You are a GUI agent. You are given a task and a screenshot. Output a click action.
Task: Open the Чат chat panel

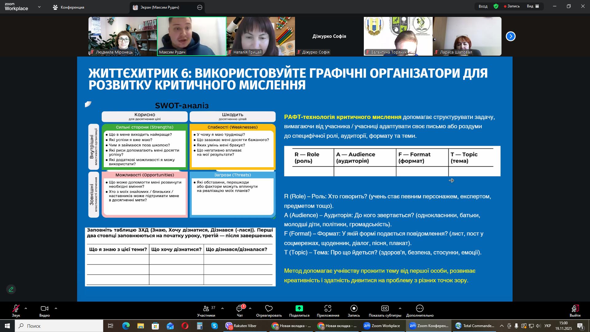click(240, 308)
